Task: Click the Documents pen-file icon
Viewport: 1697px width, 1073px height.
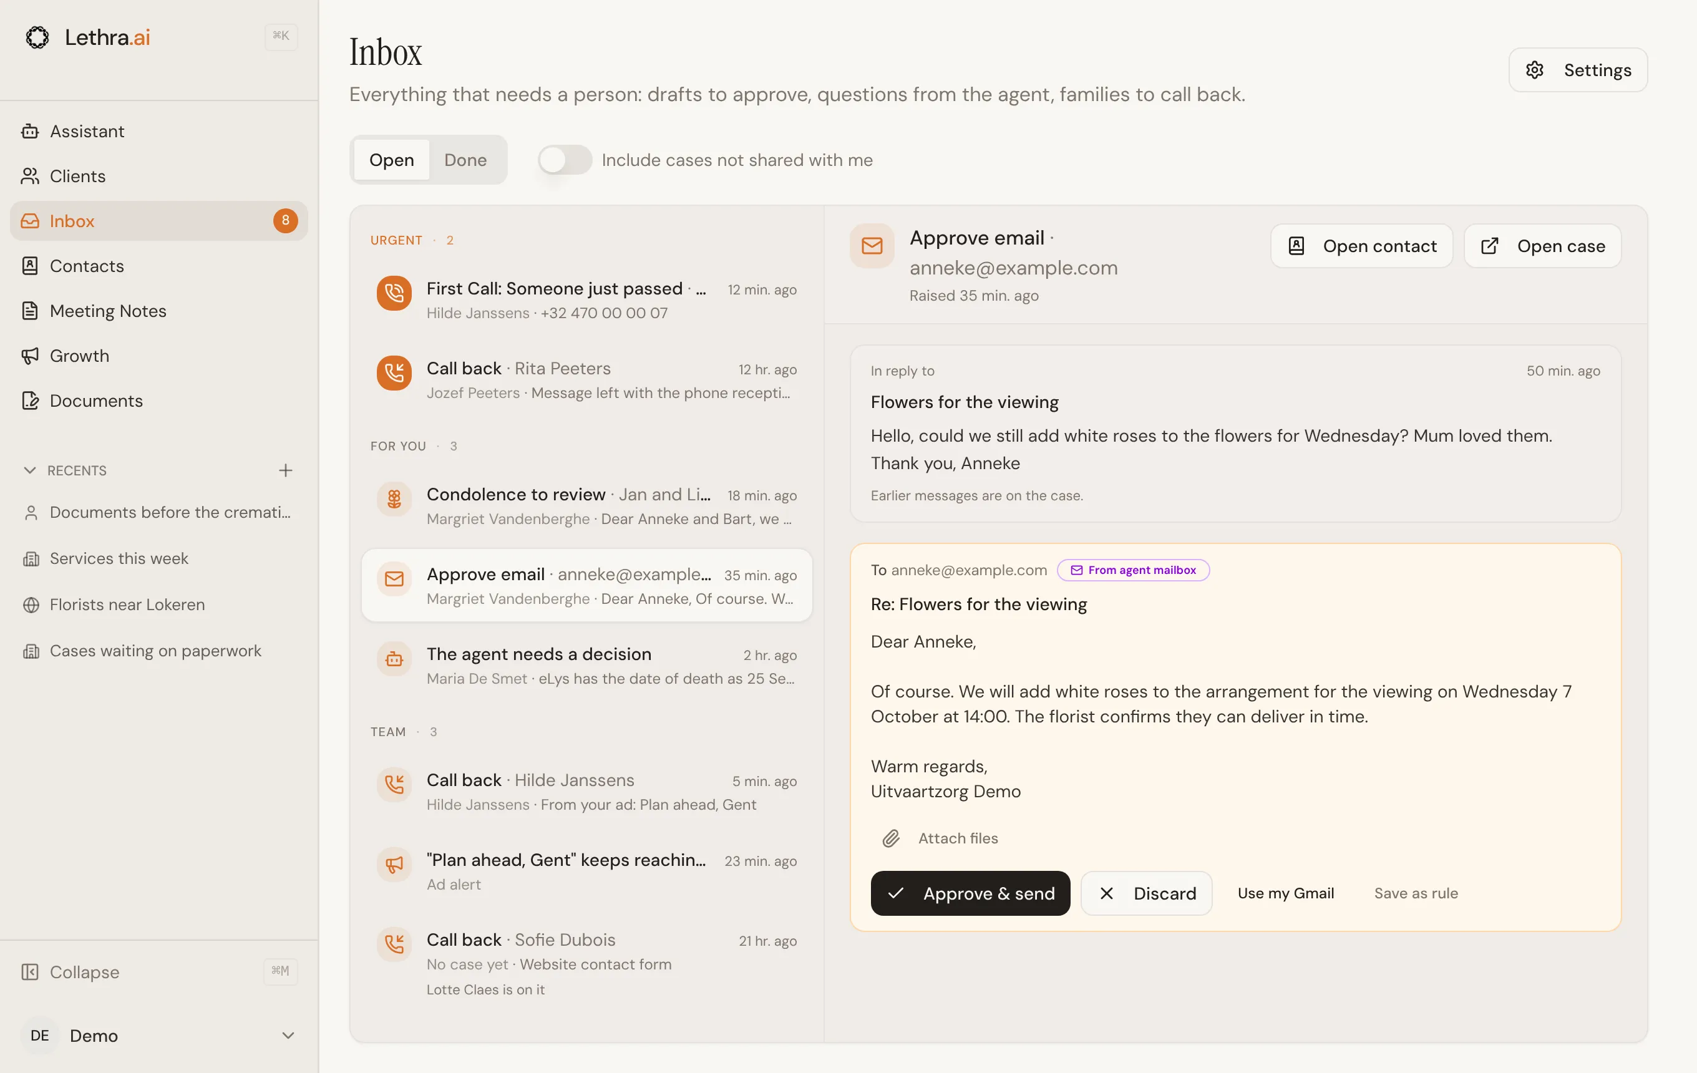Action: click(29, 401)
